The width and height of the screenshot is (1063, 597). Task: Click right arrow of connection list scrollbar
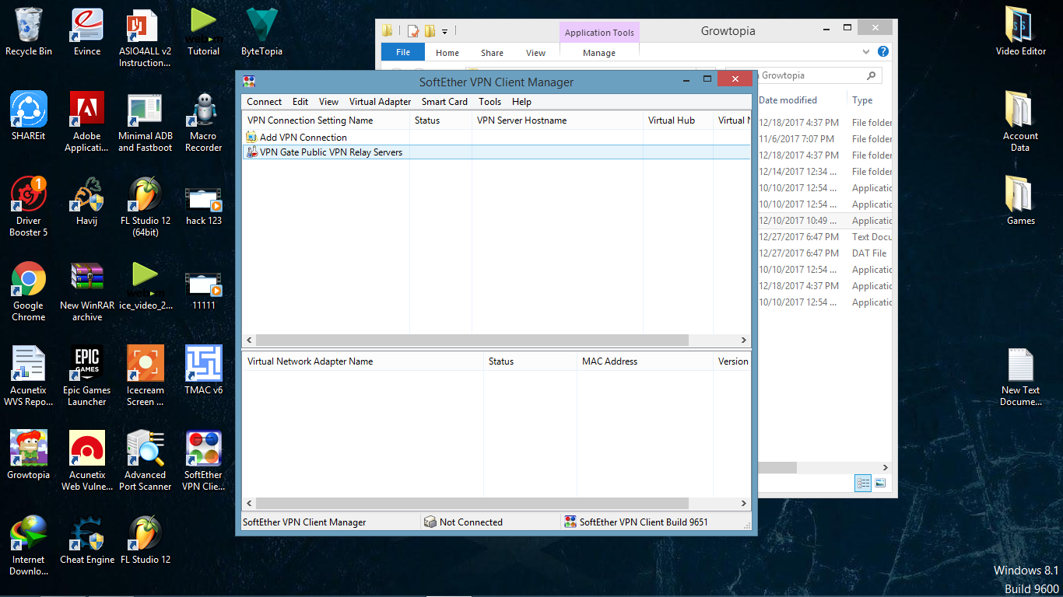coord(744,340)
